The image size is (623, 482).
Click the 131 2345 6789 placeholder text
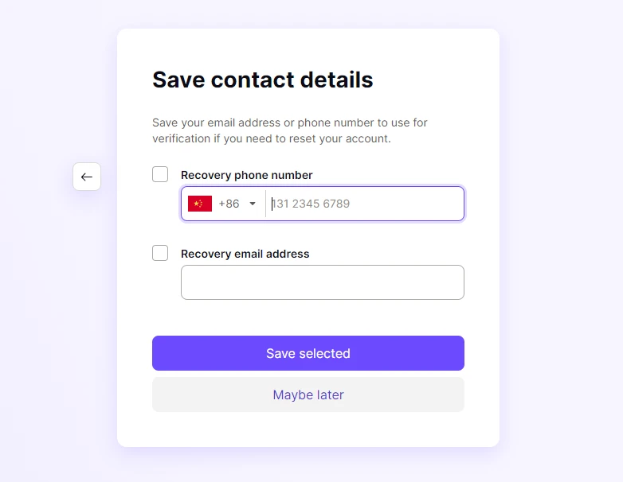[311, 204]
